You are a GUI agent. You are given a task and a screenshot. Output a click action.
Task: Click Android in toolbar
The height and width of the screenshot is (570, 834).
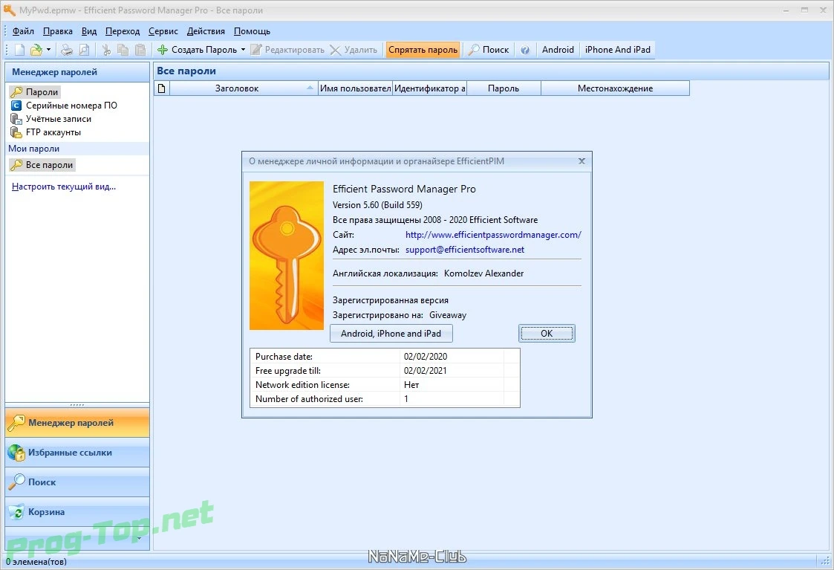pos(558,50)
